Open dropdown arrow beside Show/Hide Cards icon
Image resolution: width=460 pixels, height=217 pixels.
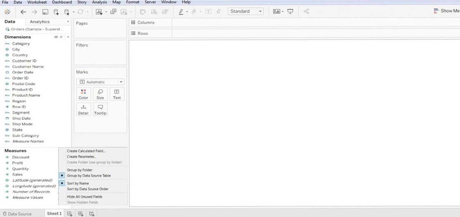coord(283,12)
